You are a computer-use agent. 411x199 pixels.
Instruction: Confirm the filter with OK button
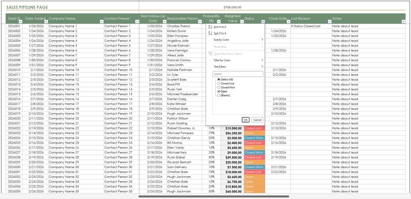pos(245,120)
